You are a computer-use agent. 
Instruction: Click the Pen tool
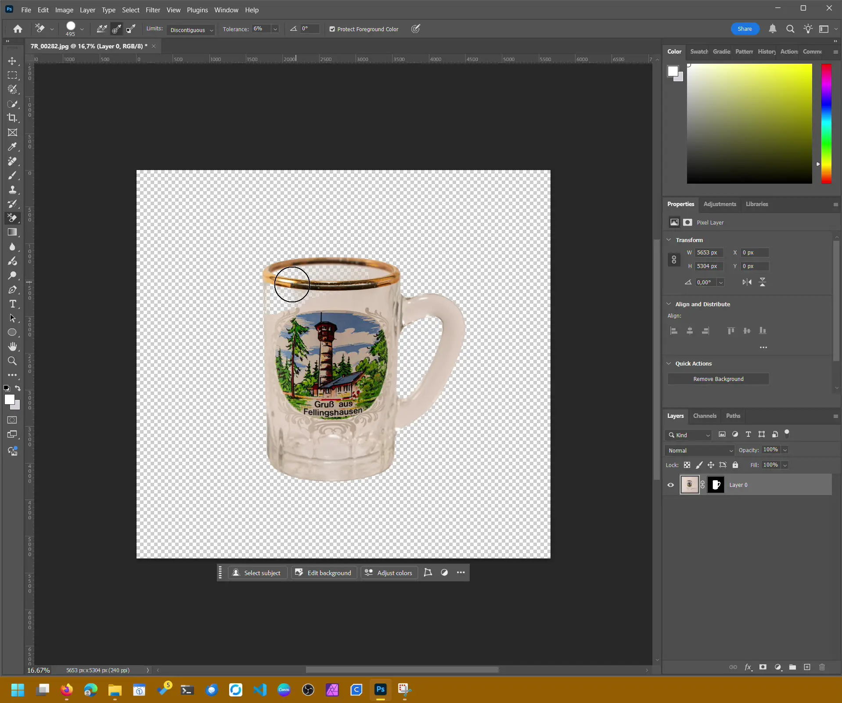(12, 290)
